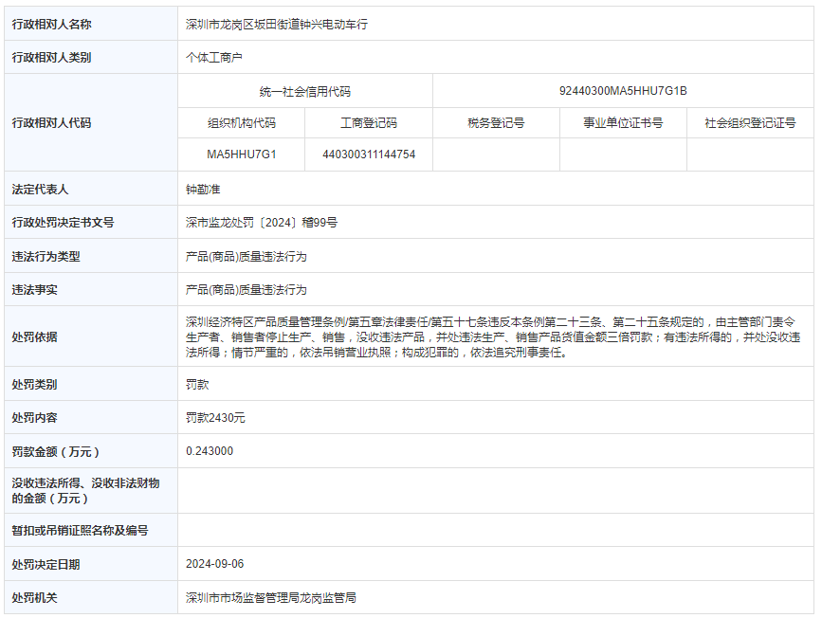Click the 组织机构代码 header
Image resolution: width=822 pixels, height=618 pixels.
pyautogui.click(x=241, y=123)
